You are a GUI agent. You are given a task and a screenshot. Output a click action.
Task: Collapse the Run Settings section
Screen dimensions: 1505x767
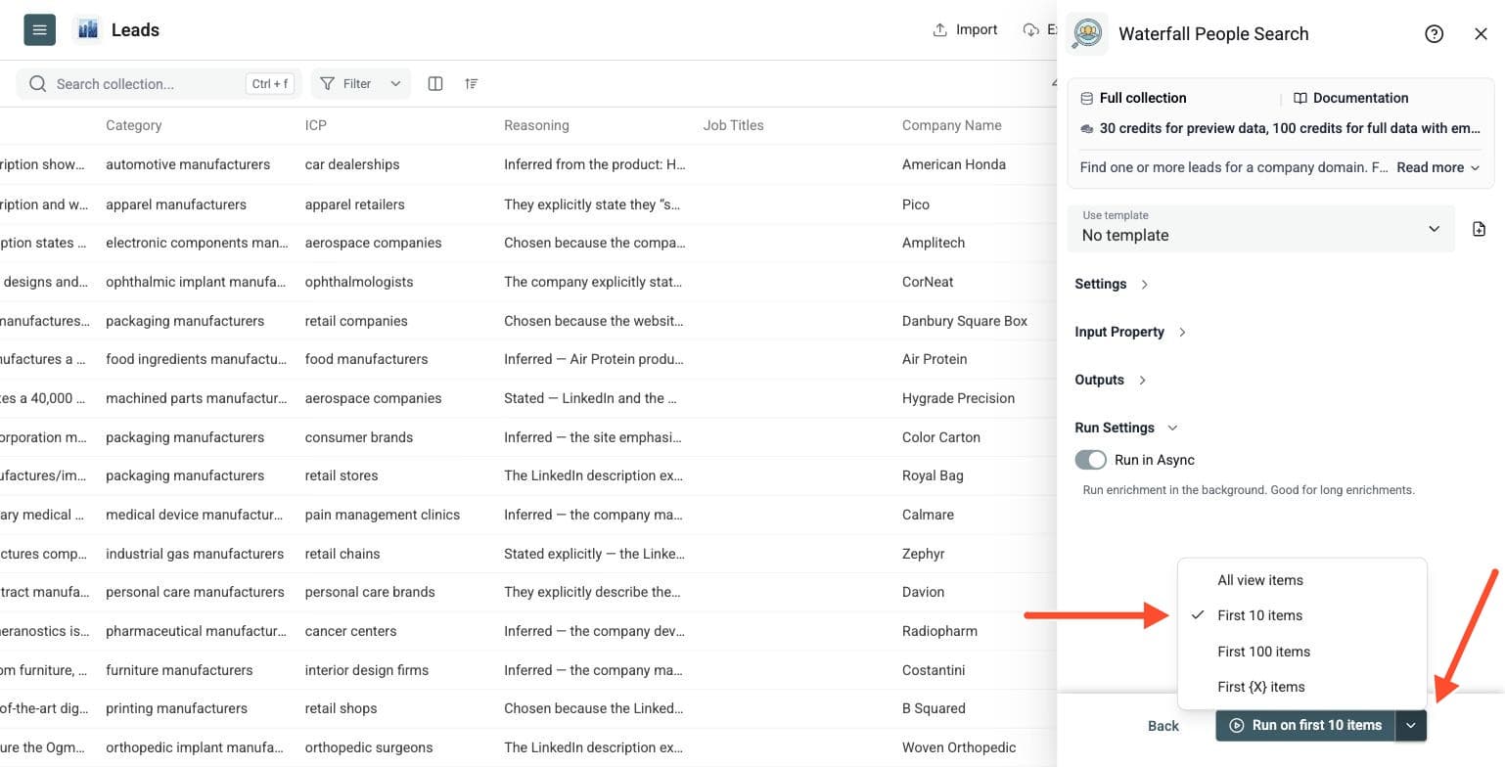(1126, 428)
